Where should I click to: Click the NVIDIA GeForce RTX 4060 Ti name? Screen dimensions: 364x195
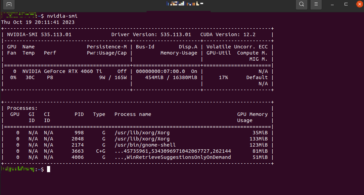point(62,71)
